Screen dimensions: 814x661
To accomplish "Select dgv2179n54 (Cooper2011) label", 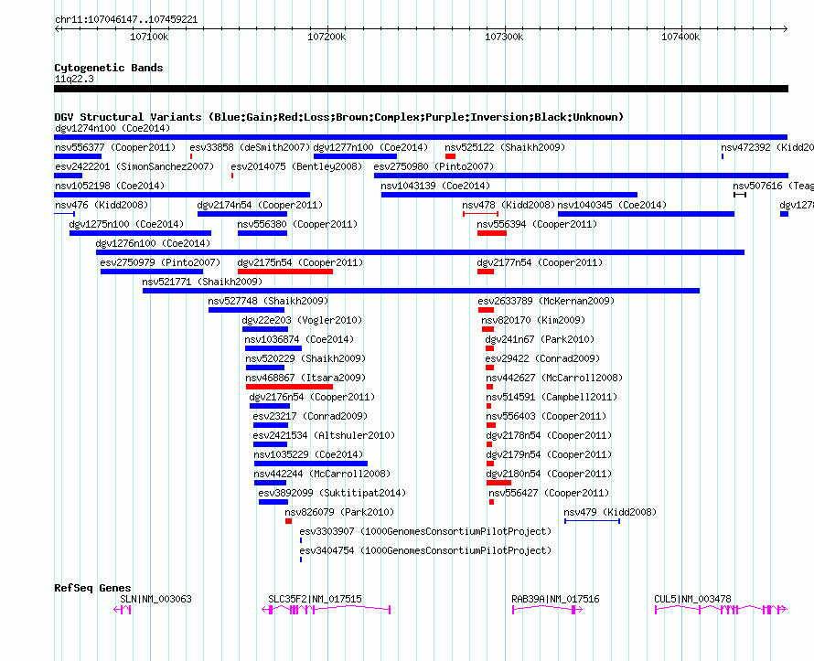I will coord(550,454).
